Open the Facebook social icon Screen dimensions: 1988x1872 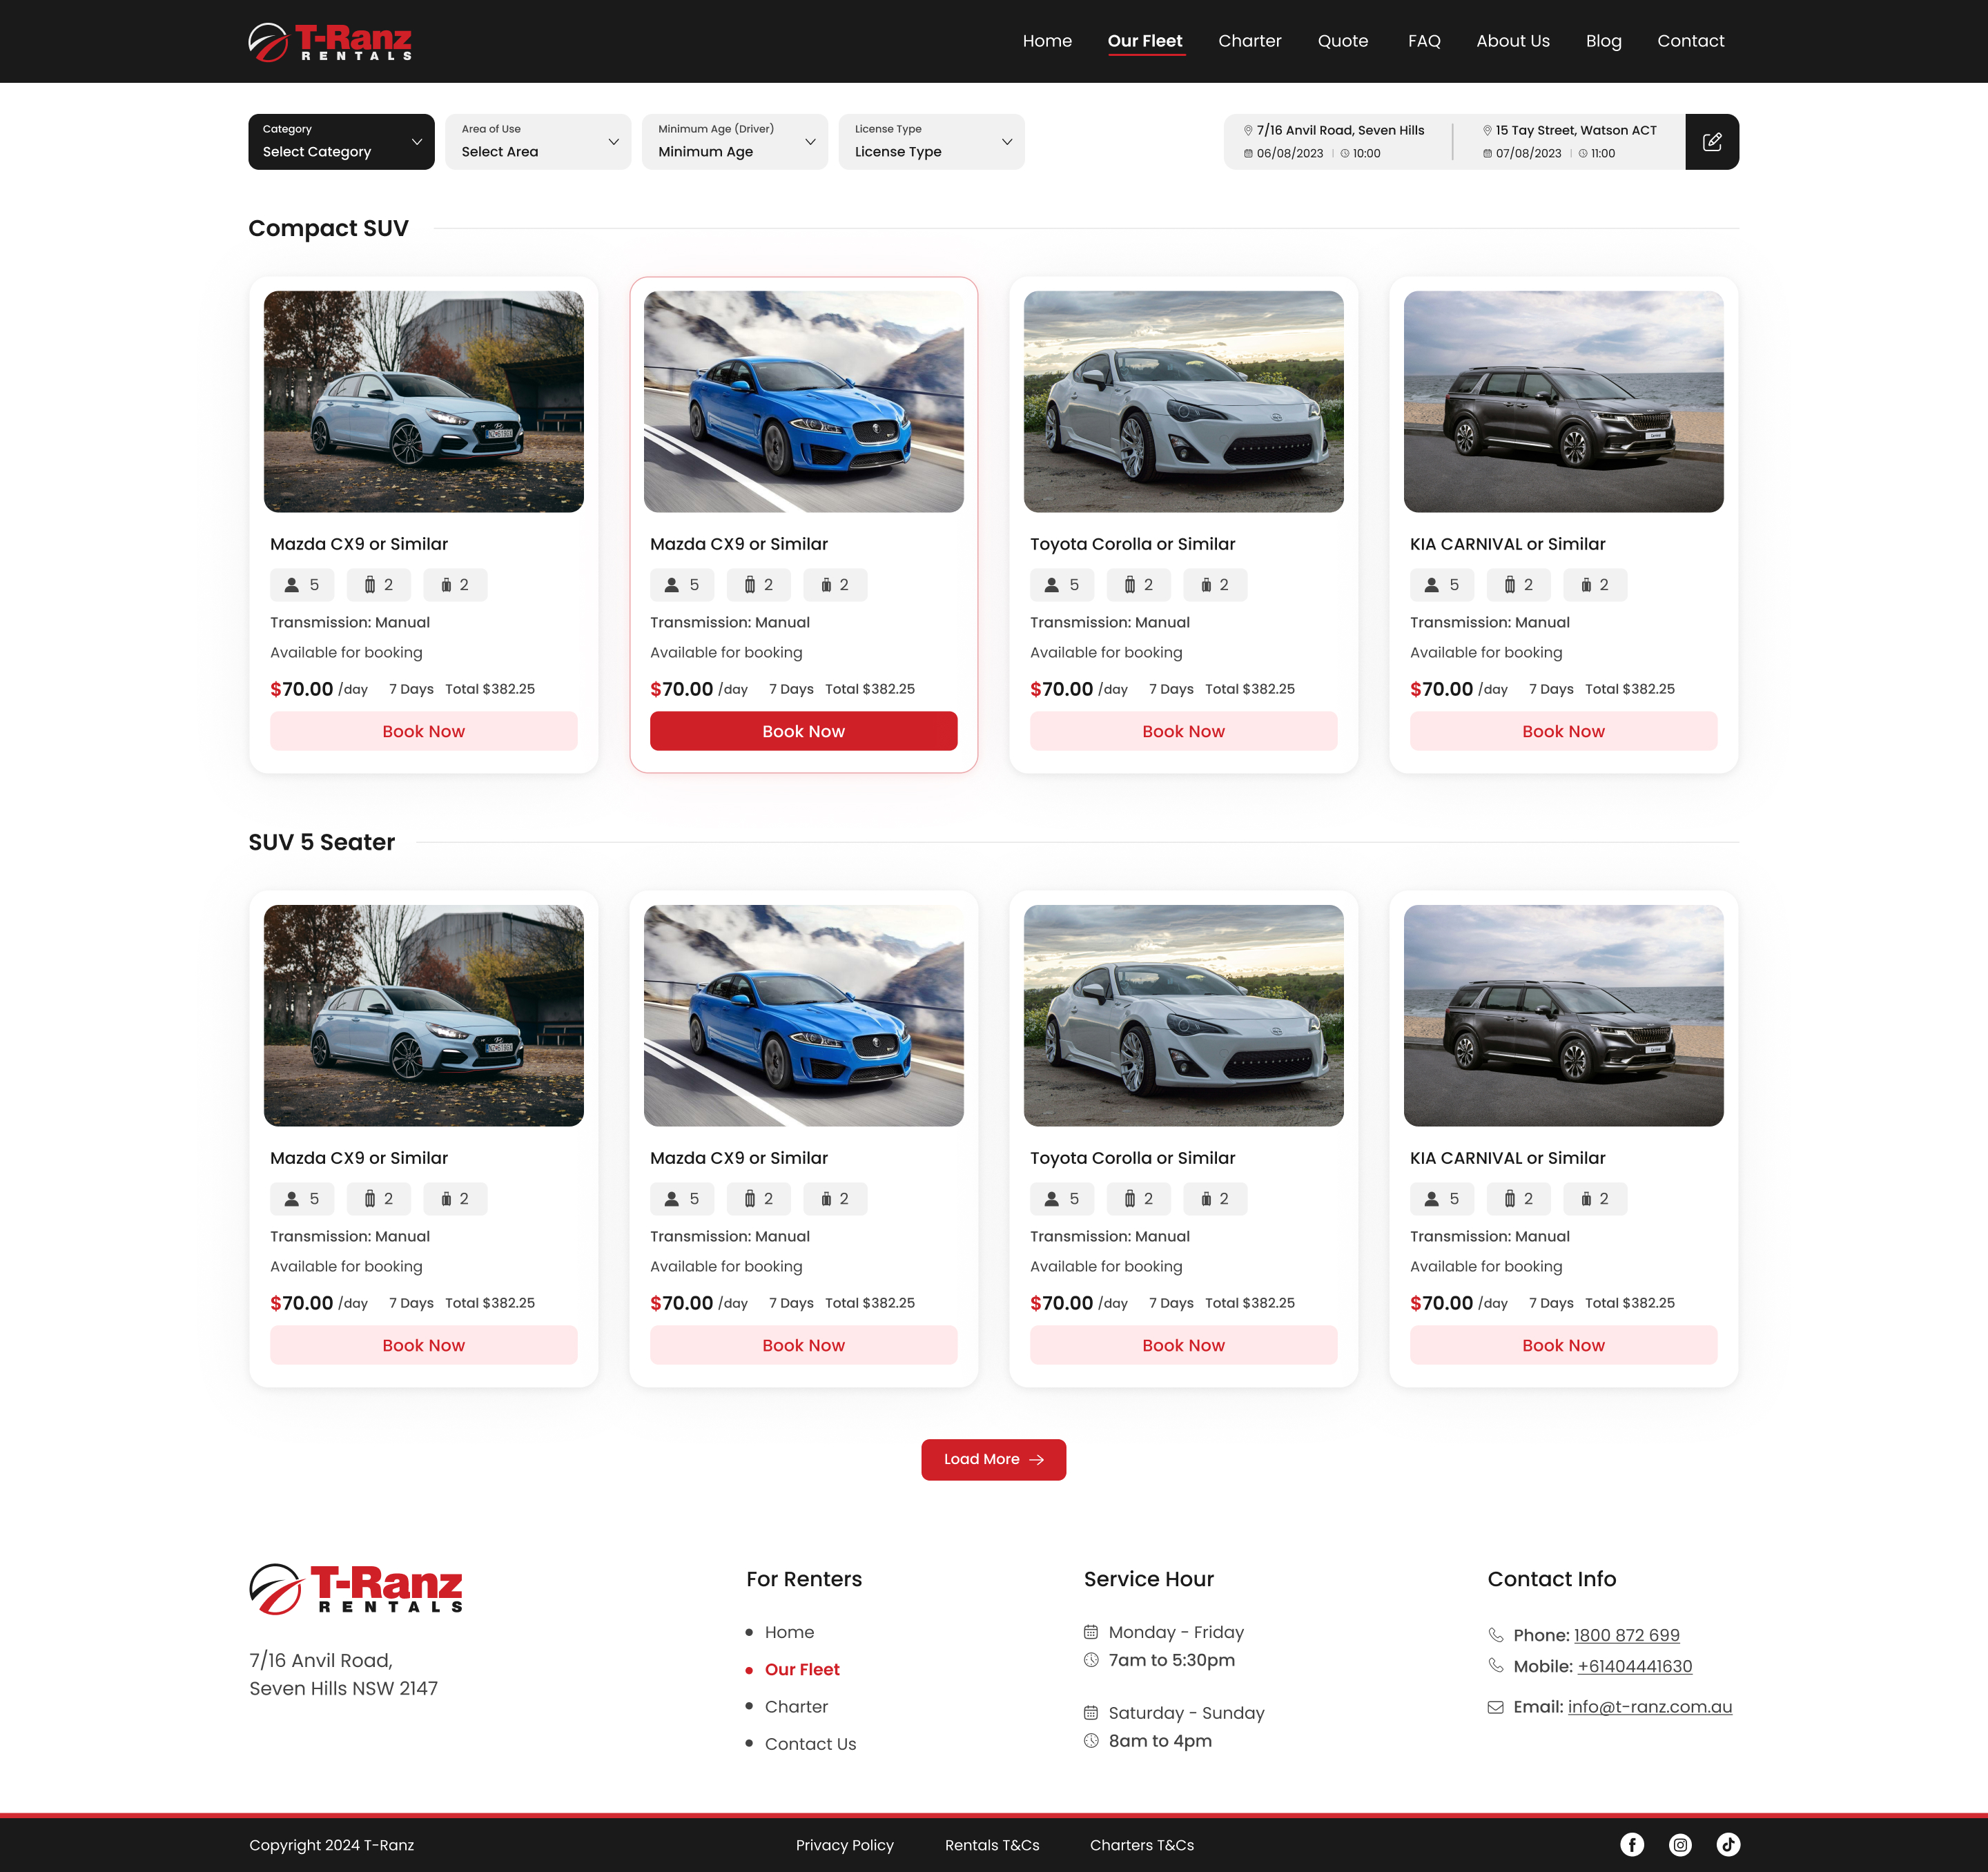click(x=1632, y=1844)
